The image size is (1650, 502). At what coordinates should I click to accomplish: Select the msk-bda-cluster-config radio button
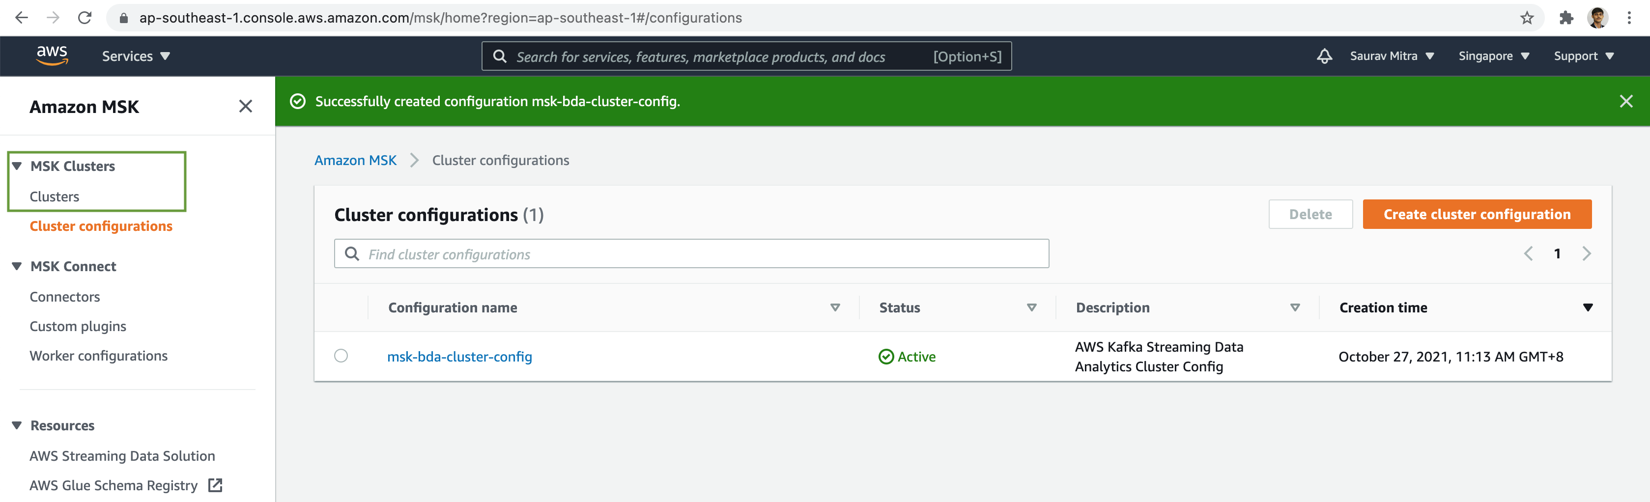click(x=341, y=355)
